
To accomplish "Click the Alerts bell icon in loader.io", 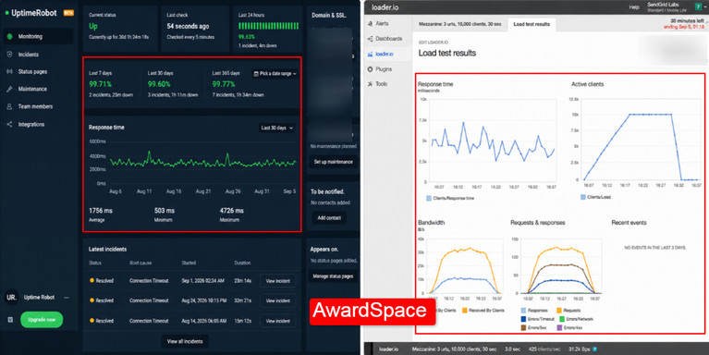I will click(x=371, y=23).
